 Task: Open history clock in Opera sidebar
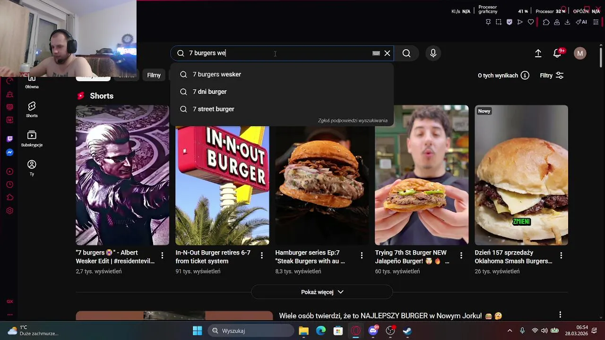pos(9,185)
